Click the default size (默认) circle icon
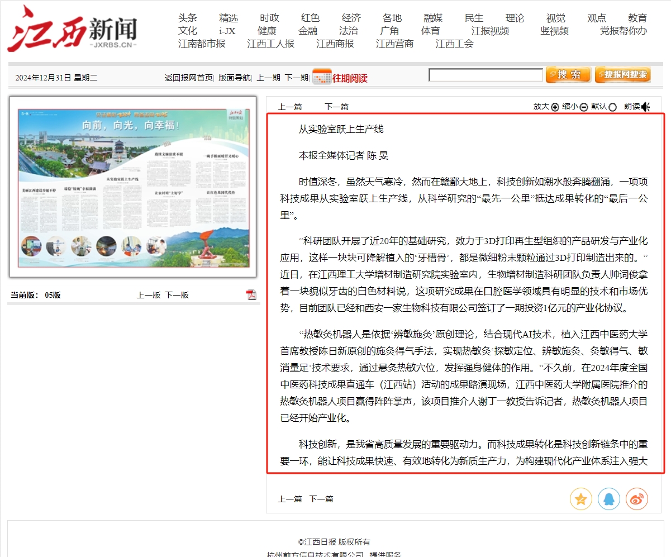Image resolution: width=671 pixels, height=557 pixels. click(612, 107)
